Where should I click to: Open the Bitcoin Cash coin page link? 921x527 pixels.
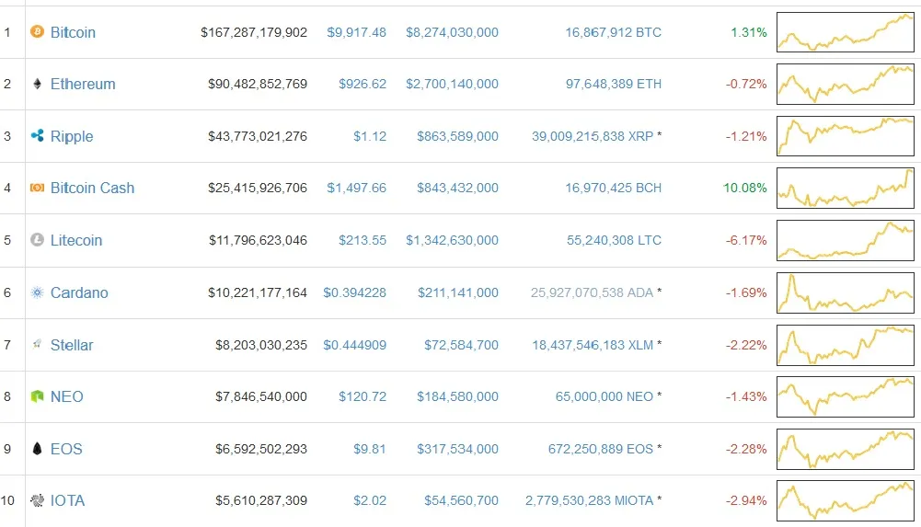pyautogui.click(x=92, y=188)
